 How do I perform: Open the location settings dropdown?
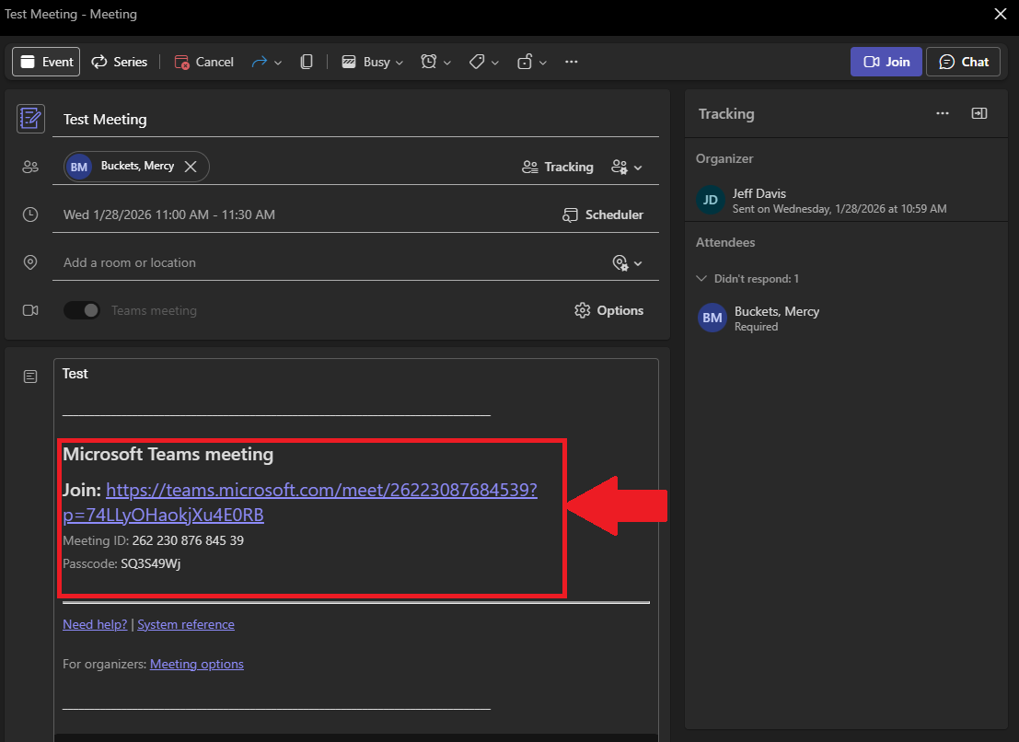tap(627, 262)
